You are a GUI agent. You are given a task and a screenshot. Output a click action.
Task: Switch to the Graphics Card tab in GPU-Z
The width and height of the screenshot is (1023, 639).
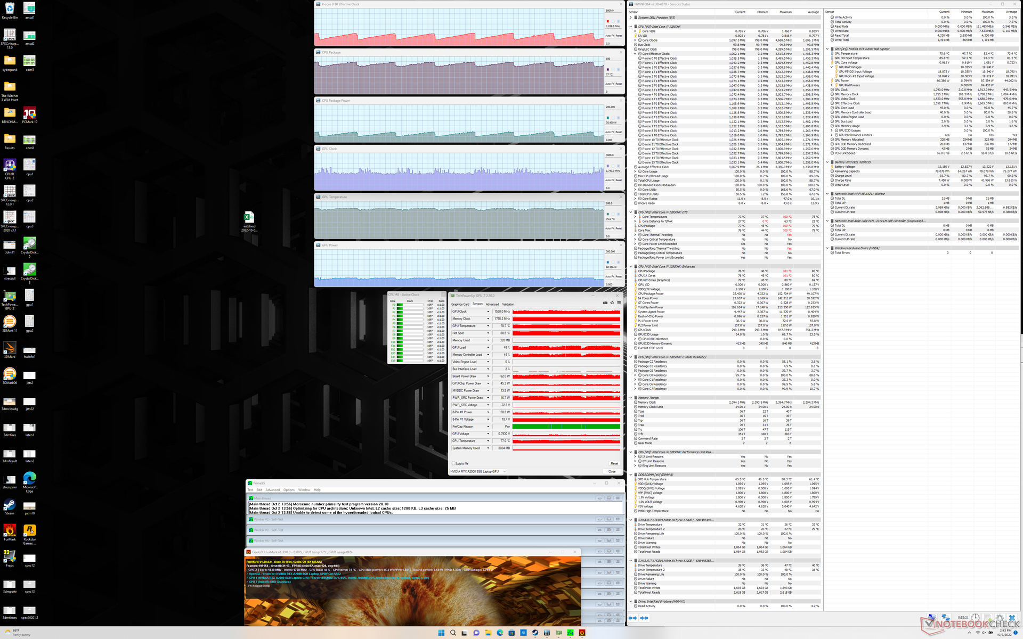[460, 304]
